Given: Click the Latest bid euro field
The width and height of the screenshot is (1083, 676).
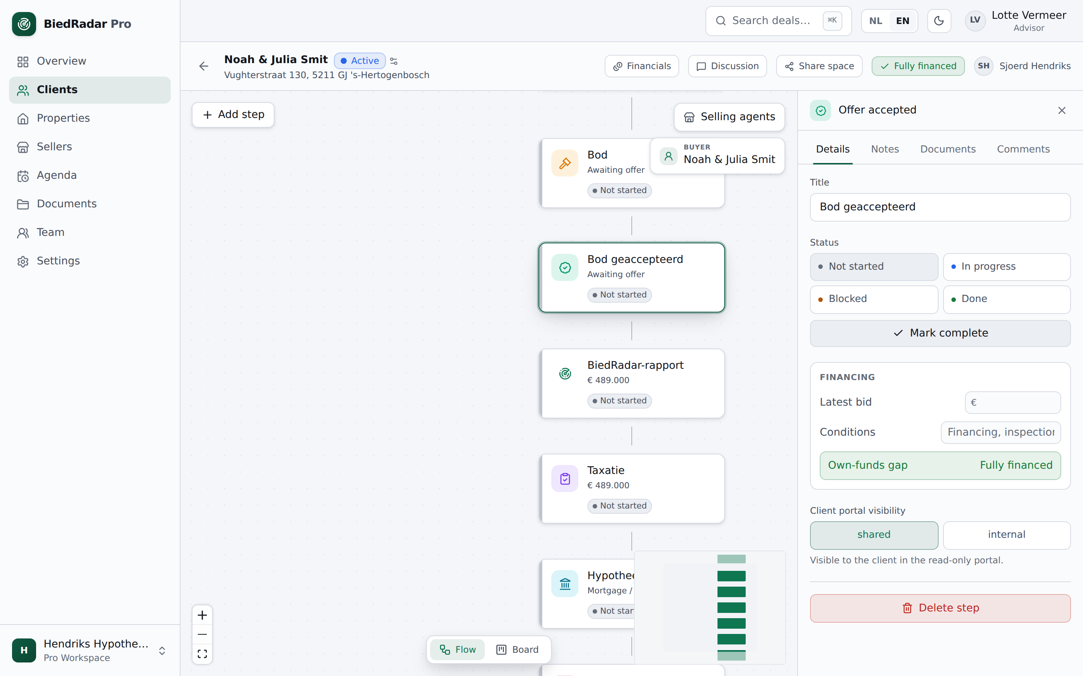Looking at the screenshot, I should (1012, 402).
